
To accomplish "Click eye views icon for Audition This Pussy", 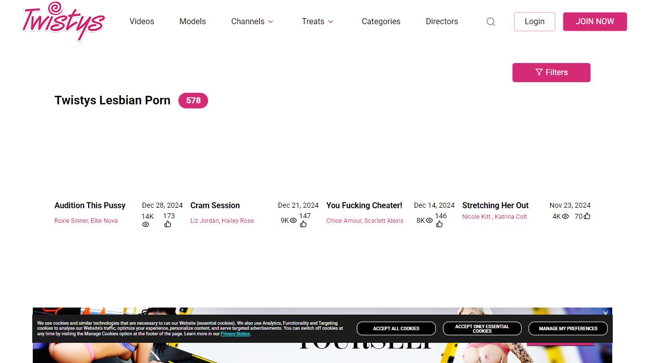I will click(x=146, y=224).
